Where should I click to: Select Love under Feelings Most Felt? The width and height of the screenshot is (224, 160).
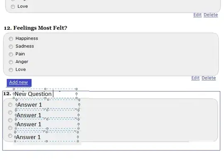tap(11, 70)
